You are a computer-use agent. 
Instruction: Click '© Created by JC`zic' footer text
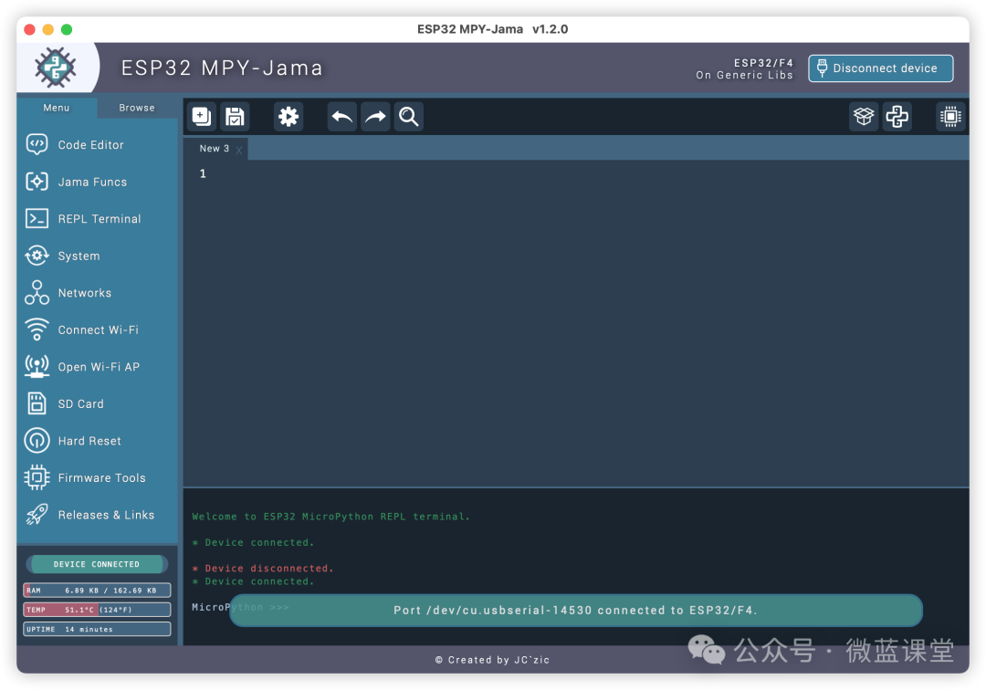[492, 660]
